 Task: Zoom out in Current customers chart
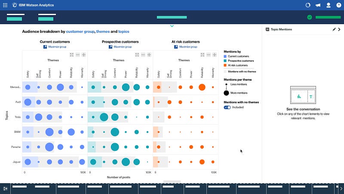coord(78,55)
